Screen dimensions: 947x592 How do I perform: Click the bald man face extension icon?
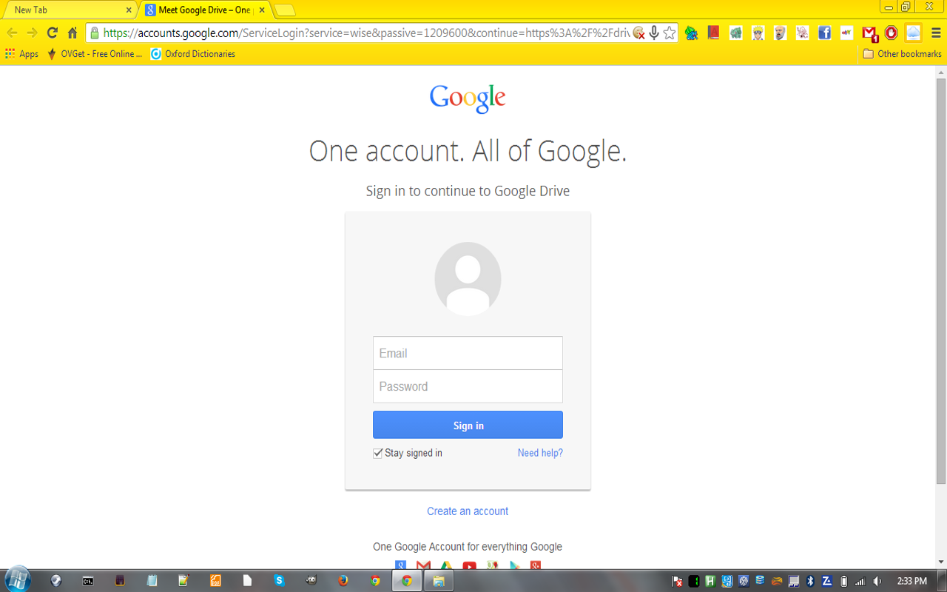click(780, 33)
